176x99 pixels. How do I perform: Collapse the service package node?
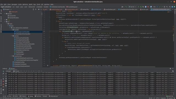12,36
